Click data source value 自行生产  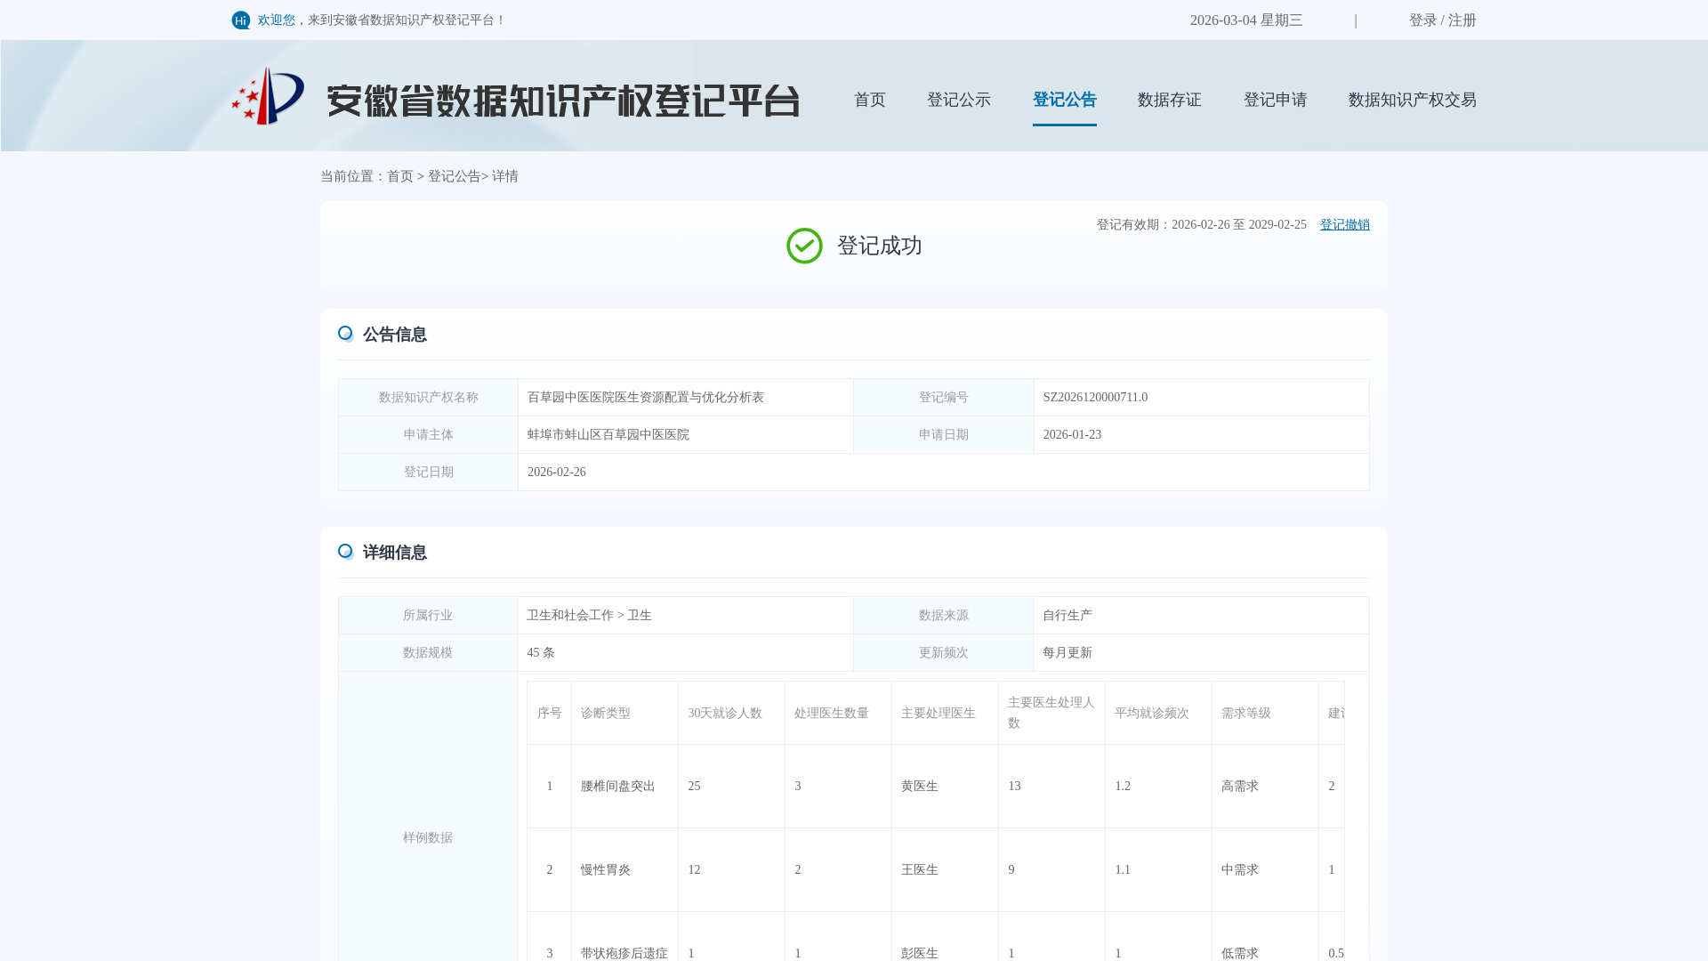pos(1067,616)
